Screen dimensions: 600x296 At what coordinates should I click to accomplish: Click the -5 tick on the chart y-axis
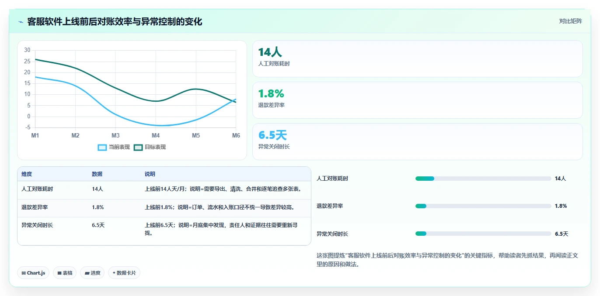coord(28,127)
